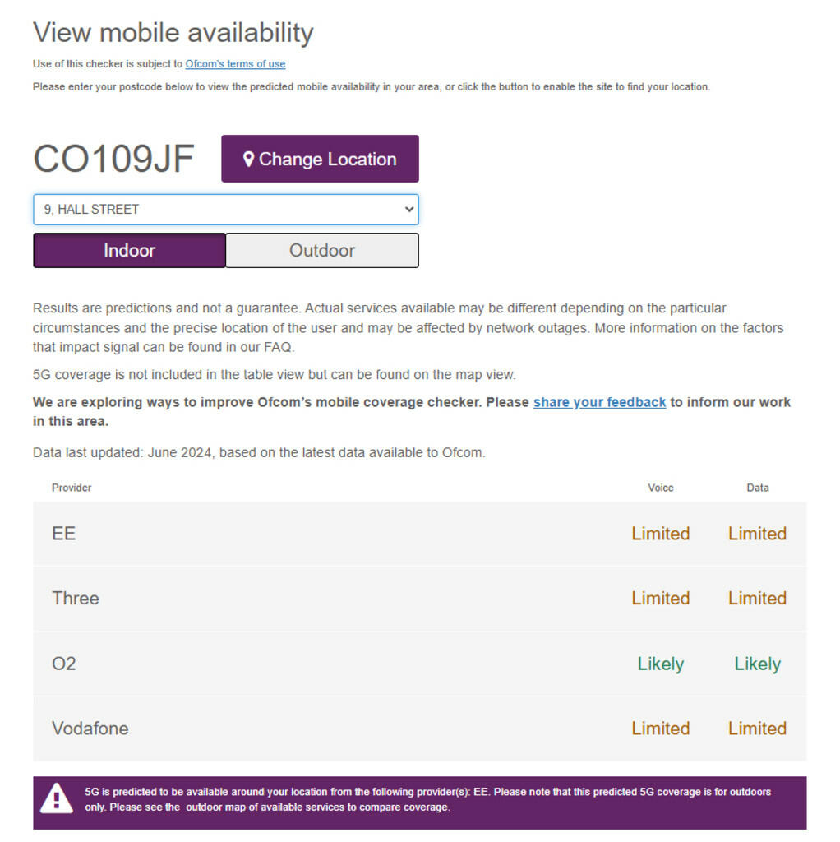Click Vodafone's Data Limited status
Image resolution: width=840 pixels, height=842 pixels.
click(757, 729)
